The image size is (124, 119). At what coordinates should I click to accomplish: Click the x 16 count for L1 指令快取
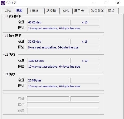click(x=85, y=42)
